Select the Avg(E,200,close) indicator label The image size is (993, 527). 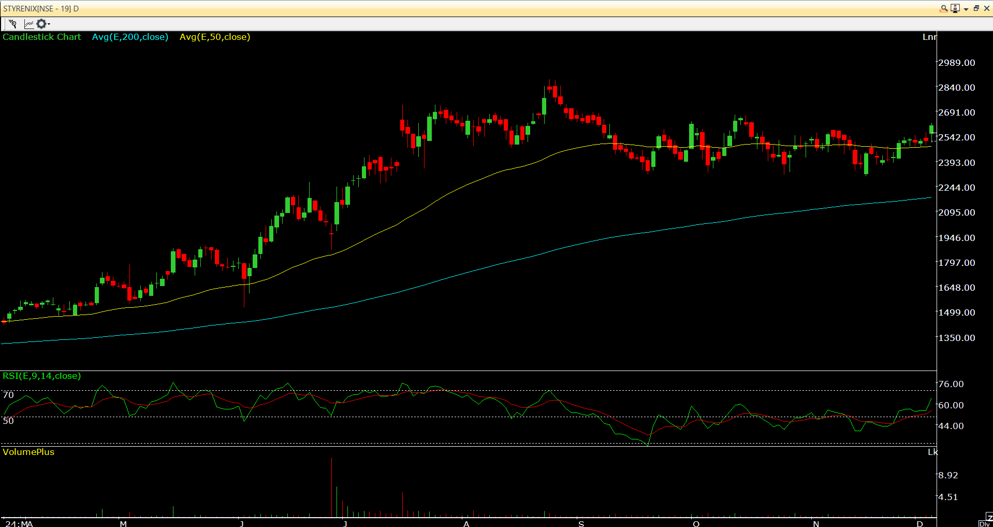[x=130, y=37]
